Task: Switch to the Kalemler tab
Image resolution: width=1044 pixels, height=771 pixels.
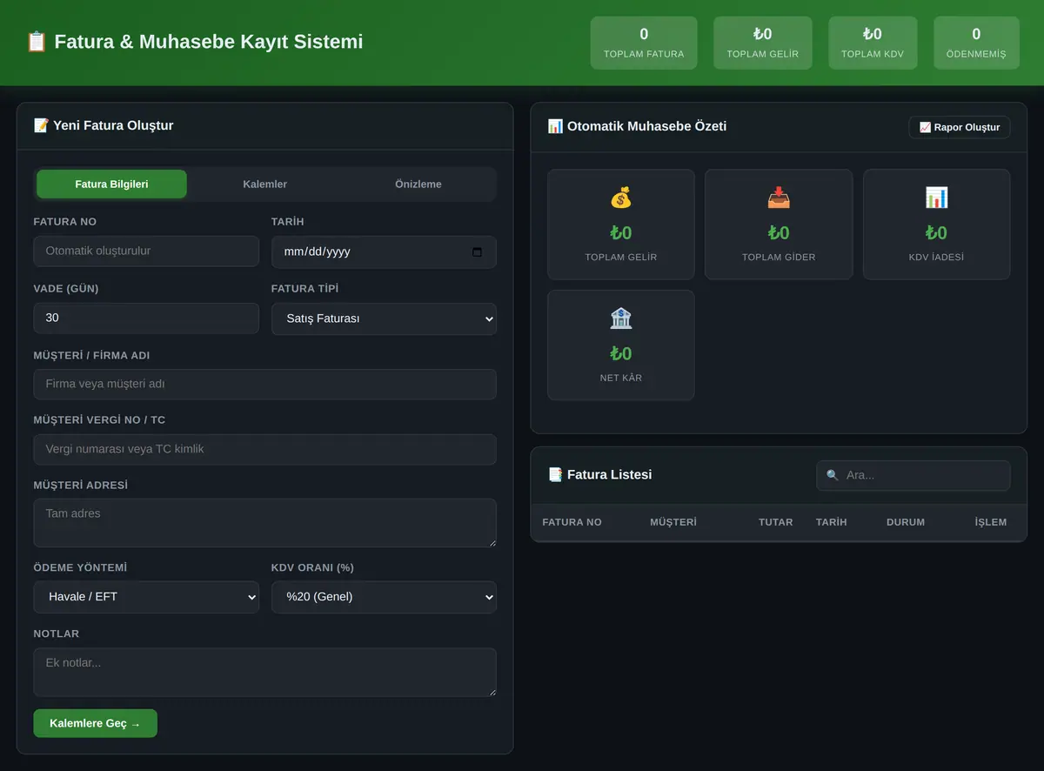Action: point(265,184)
